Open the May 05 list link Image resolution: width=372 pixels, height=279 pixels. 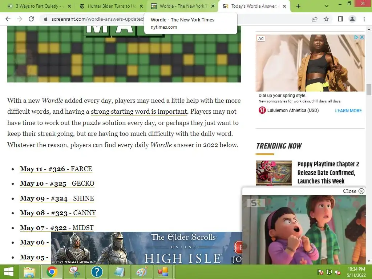click(34, 257)
